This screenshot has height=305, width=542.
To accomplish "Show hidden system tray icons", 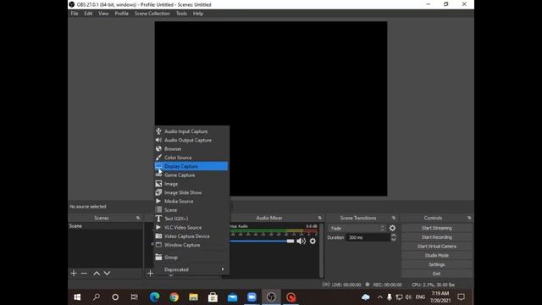I will pyautogui.click(x=380, y=297).
